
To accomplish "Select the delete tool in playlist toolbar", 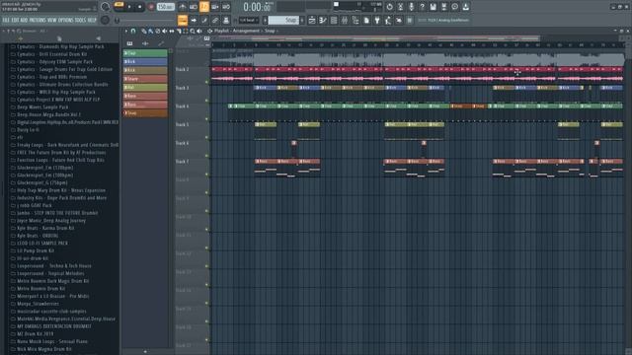I will click(158, 31).
